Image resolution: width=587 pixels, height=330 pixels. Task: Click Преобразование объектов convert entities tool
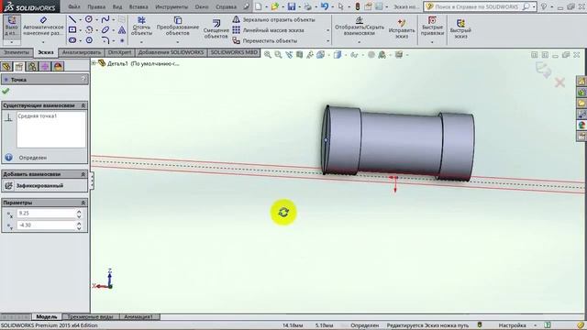pos(177,27)
